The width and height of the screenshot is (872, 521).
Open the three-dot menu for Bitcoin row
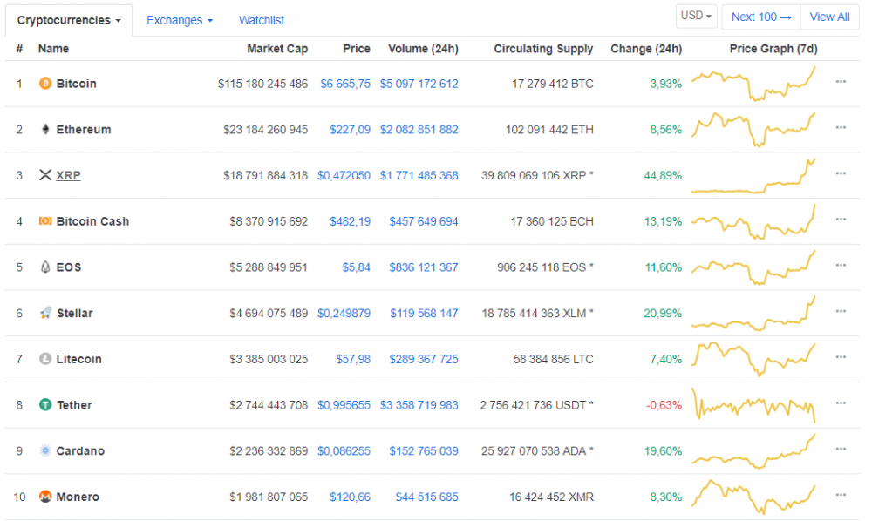pyautogui.click(x=841, y=81)
